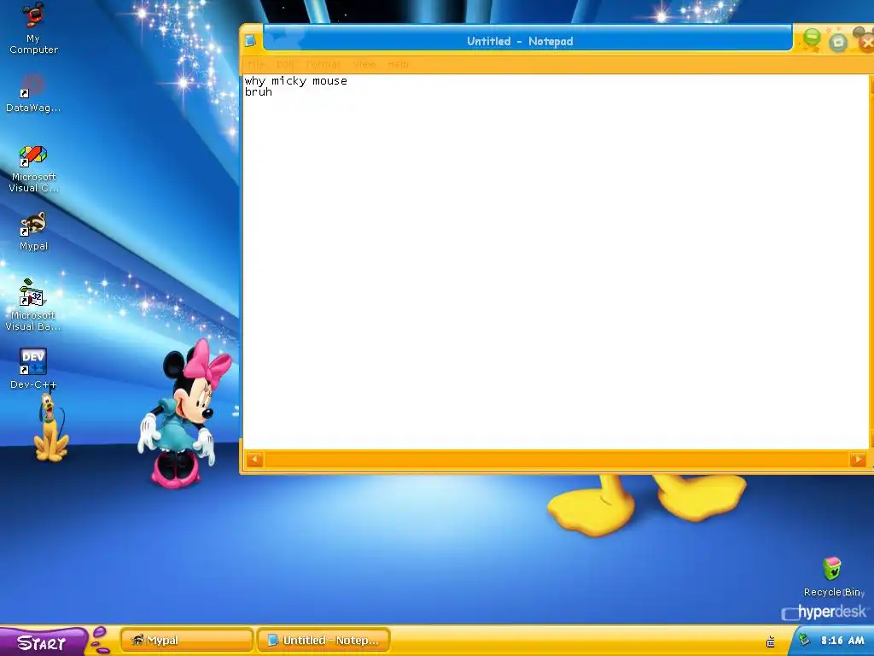Click the Notepad system menu icon in title bar

(x=250, y=41)
